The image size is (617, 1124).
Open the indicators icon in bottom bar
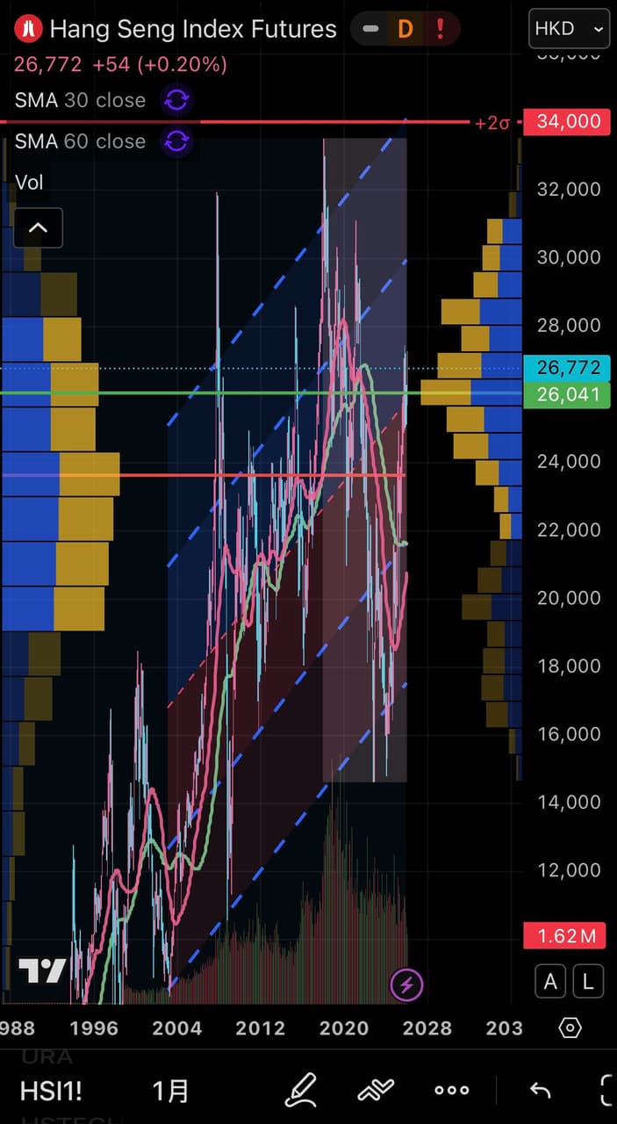click(376, 1091)
